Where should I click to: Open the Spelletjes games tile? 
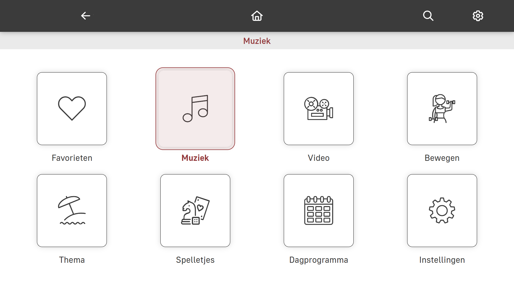(x=195, y=211)
